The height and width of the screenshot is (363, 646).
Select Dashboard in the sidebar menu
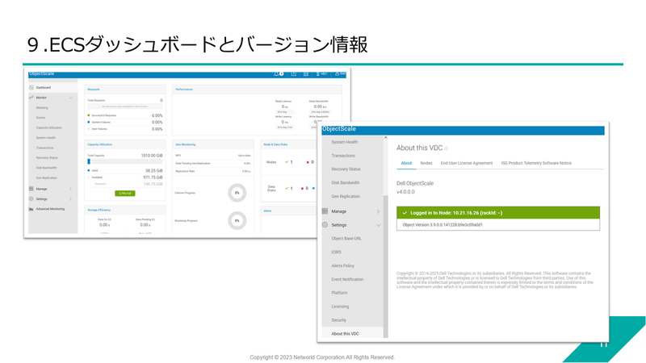pyautogui.click(x=44, y=88)
